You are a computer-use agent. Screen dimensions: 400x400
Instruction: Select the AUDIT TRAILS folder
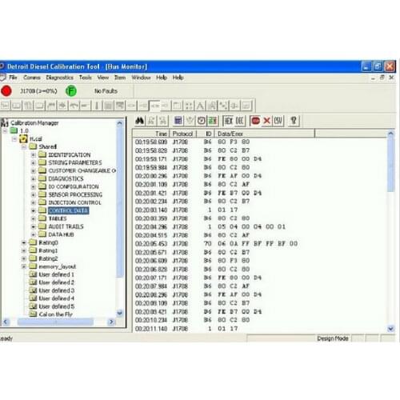[x=66, y=226]
